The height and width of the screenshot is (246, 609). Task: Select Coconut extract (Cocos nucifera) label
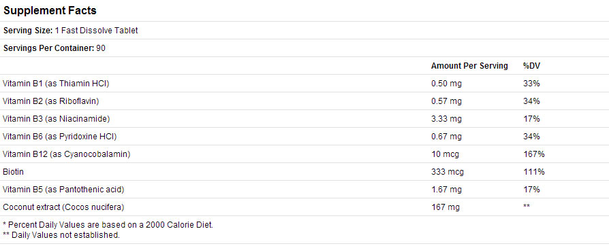coord(63,207)
